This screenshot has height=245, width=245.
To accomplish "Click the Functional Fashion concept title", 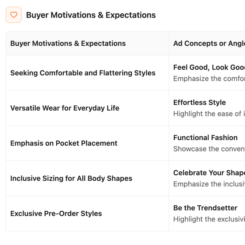I will tap(205, 138).
